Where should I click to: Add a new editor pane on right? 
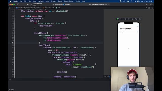click(152, 8)
